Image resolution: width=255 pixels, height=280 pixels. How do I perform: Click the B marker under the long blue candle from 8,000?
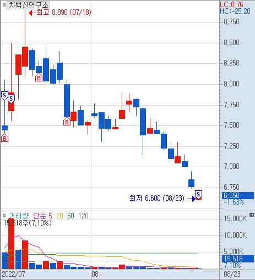coord(67,122)
